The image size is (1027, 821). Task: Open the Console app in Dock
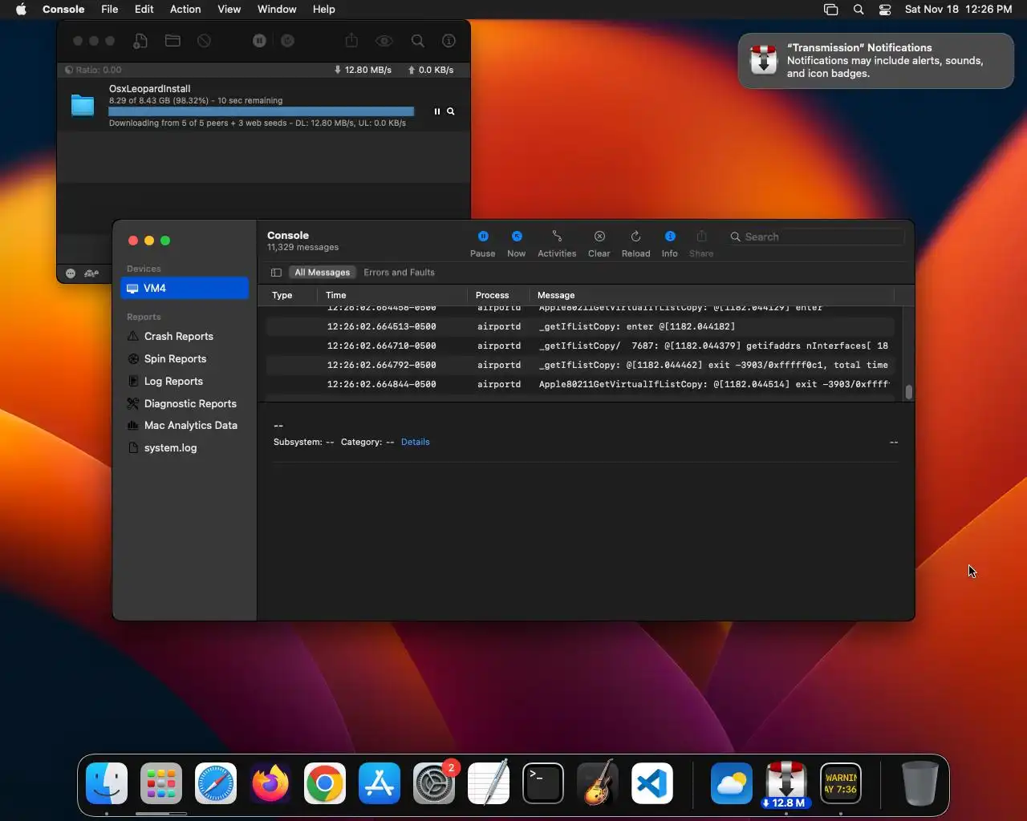[x=840, y=783]
